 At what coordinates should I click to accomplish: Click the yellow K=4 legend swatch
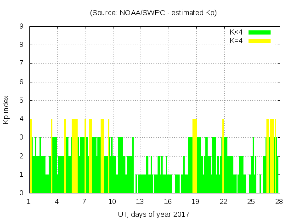pos(260,41)
